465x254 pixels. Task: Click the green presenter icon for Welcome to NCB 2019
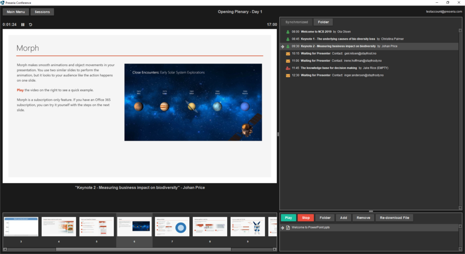(288, 32)
